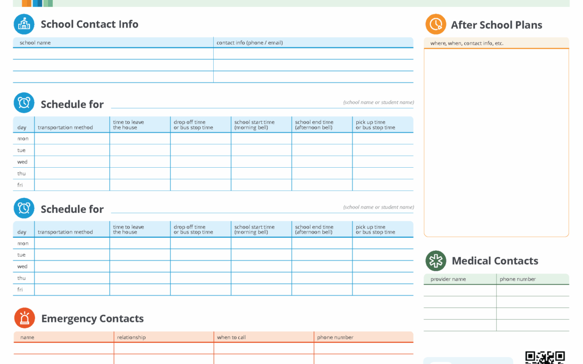Click the alarm clock icon of the first Schedule section
Screen dimensions: 583x364
(x=24, y=103)
